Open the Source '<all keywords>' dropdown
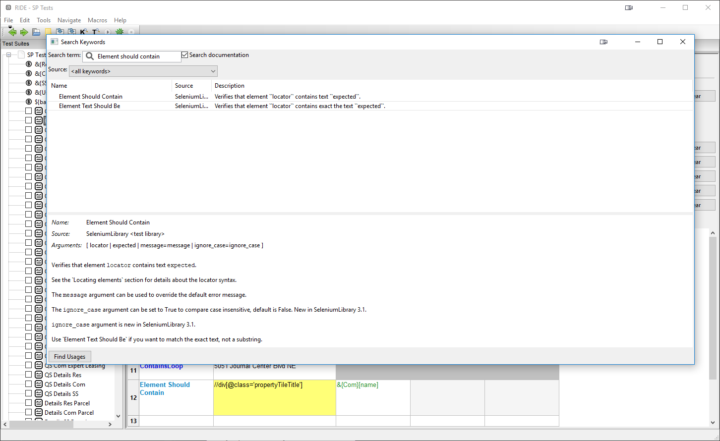720x441 pixels. click(x=143, y=71)
